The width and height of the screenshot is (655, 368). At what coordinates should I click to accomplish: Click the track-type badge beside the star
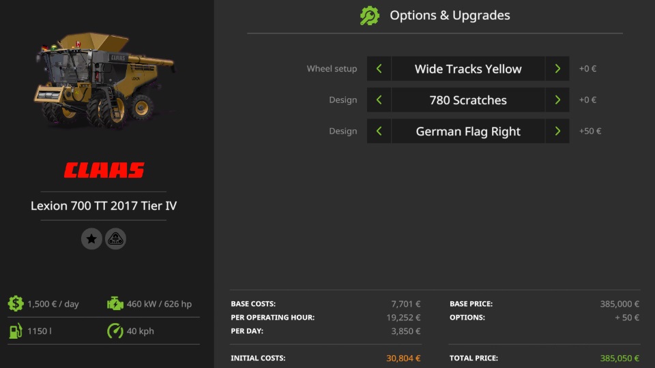[x=116, y=239]
